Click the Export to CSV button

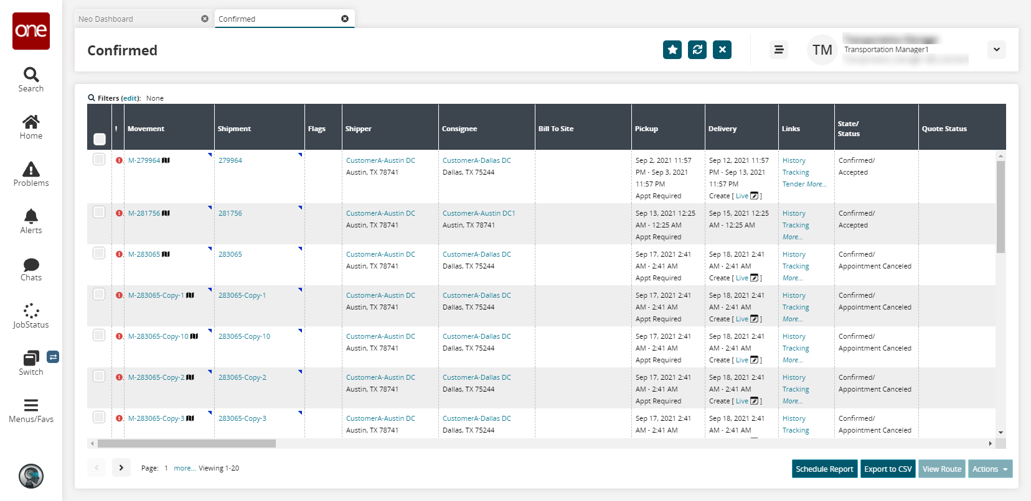pos(888,469)
